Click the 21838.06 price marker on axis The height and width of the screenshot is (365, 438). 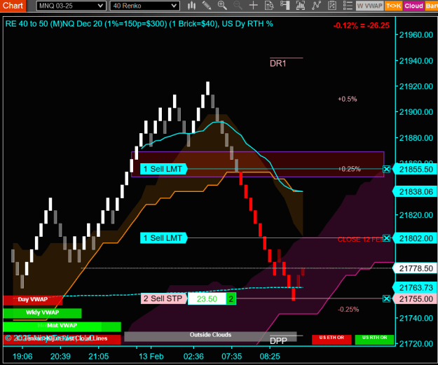(x=416, y=192)
